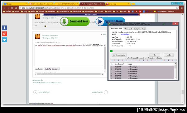Click the browser back arrow
Image resolution: width=187 pixels, height=113 pixels.
[x=5, y=8]
